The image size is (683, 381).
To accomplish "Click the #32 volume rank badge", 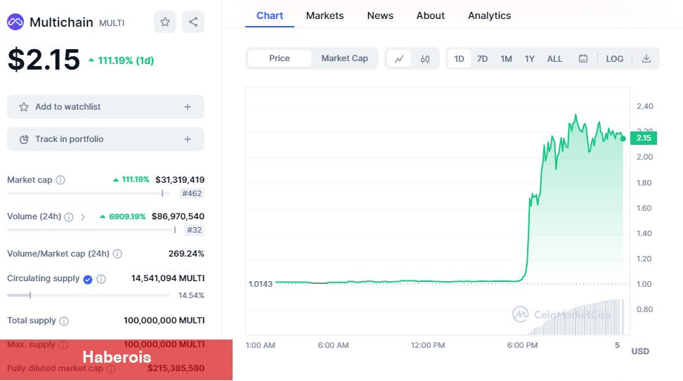I will coord(194,230).
